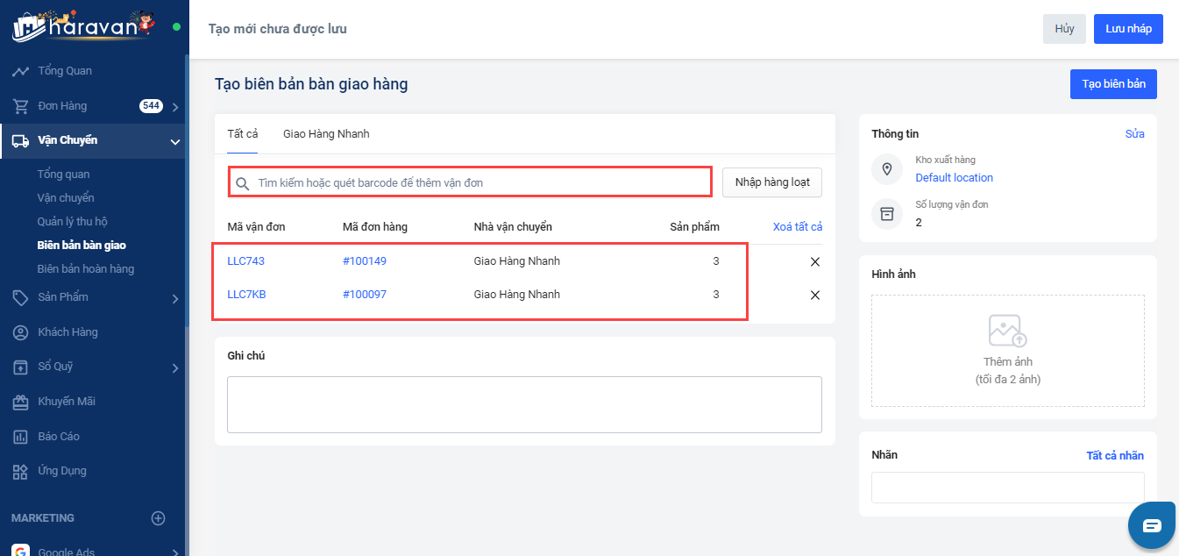1179x556 pixels.
Task: Remove waybill LLC7KB with X icon
Action: point(815,295)
